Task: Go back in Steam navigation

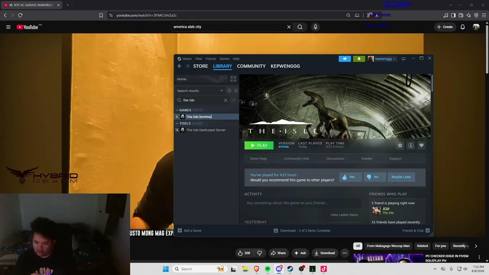Action: pyautogui.click(x=180, y=66)
